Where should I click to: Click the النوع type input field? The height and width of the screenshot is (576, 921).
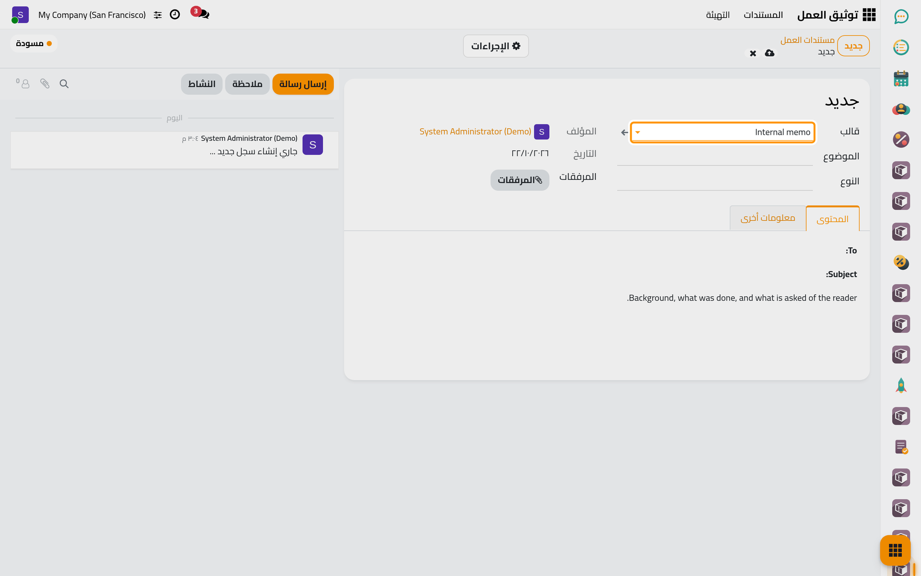(715, 181)
